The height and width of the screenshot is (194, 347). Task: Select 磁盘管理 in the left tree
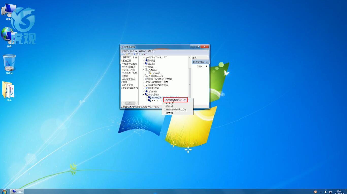pyautogui.click(x=128, y=85)
